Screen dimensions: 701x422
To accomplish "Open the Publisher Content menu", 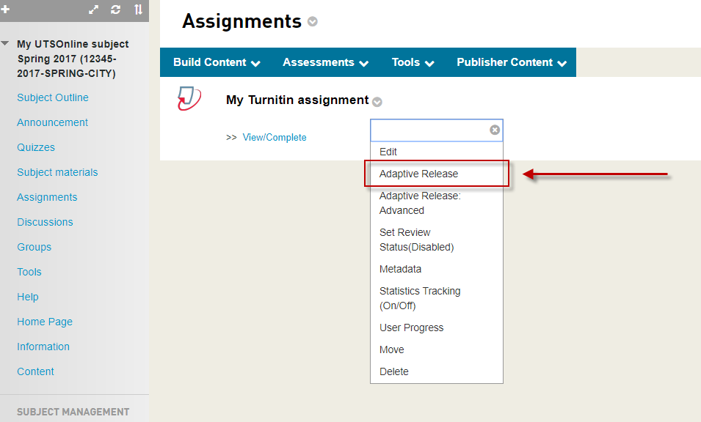I will coord(512,62).
